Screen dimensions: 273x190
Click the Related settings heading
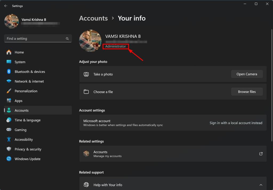click(x=91, y=141)
